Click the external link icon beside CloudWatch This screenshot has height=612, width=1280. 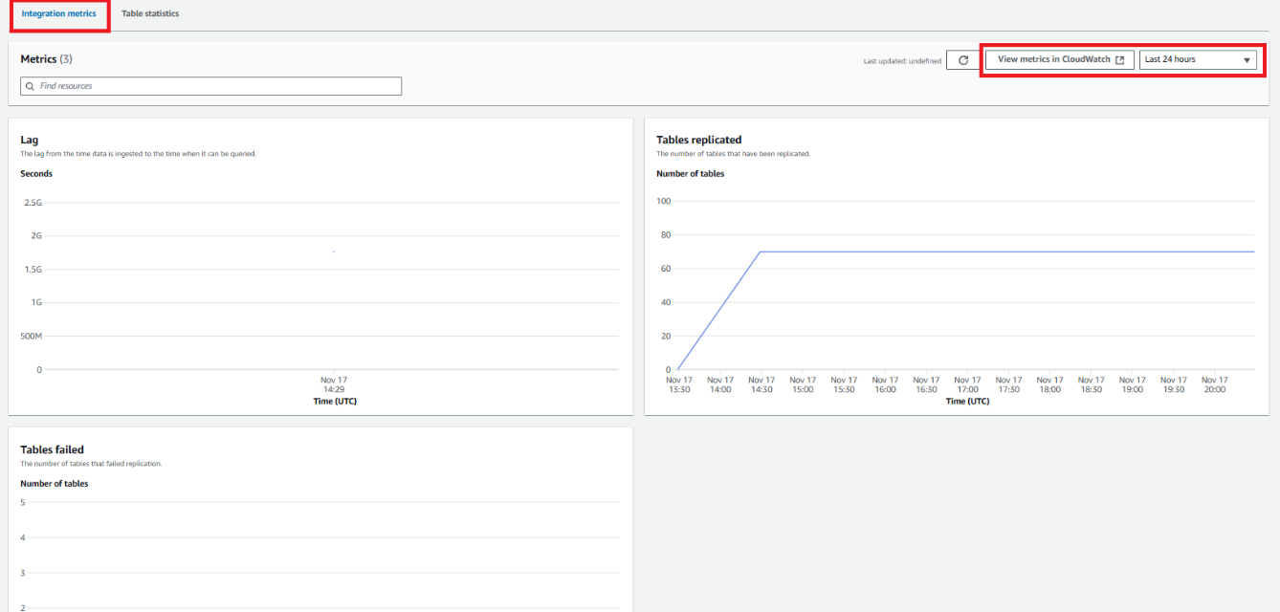[1119, 59]
